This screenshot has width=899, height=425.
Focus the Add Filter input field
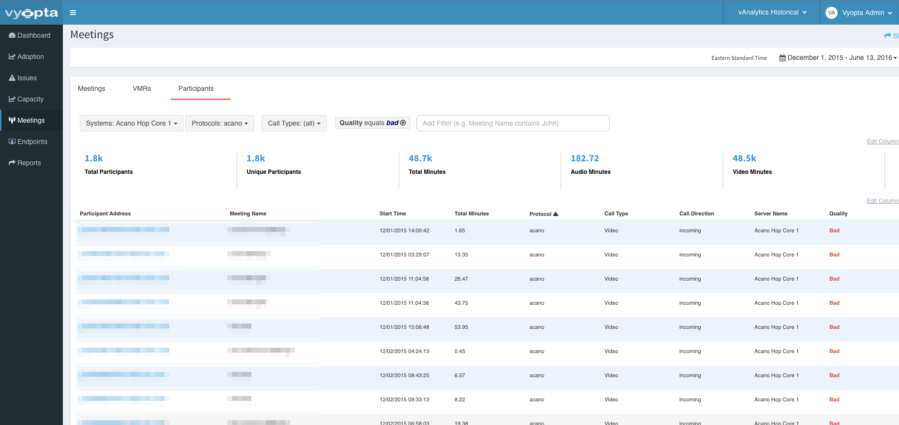click(513, 123)
